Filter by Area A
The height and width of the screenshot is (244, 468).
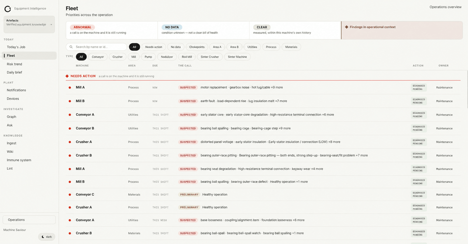point(217,47)
